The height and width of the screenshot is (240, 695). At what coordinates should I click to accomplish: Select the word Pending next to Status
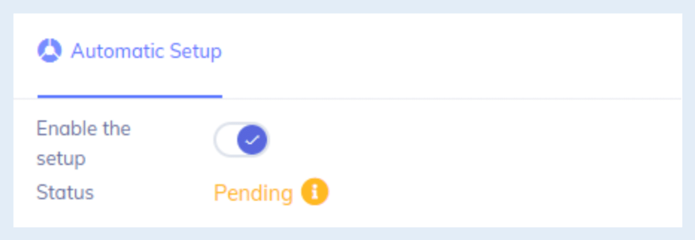253,193
